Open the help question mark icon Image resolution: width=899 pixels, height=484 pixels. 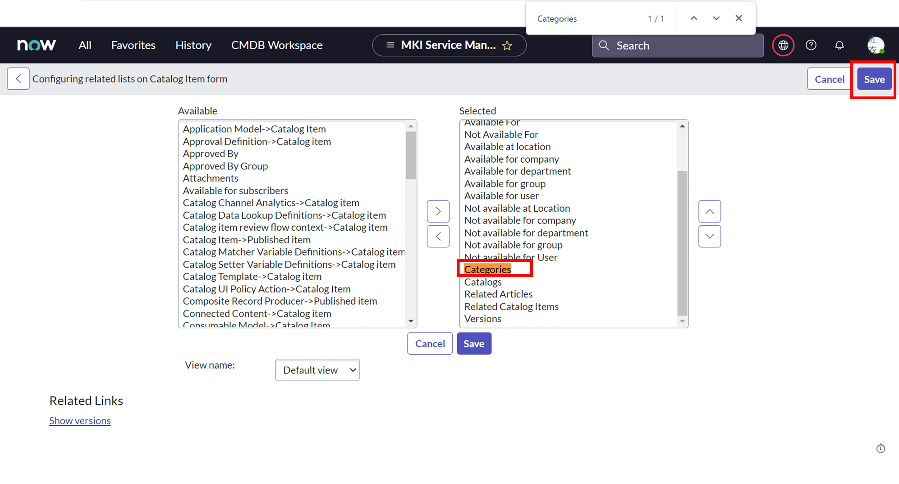[x=811, y=46]
